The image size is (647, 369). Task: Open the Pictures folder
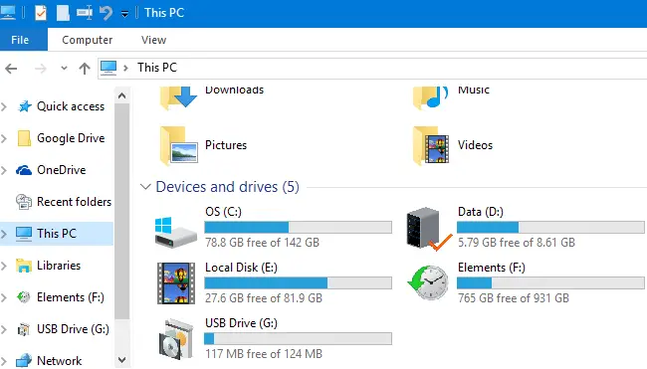coord(203,145)
